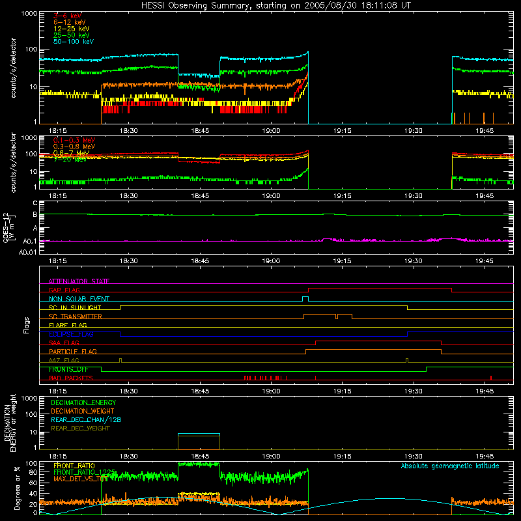This screenshot has height=521, width=521.
Task: Click the DECIMATION ENERGY or weight axis title
Action: pos(10,423)
